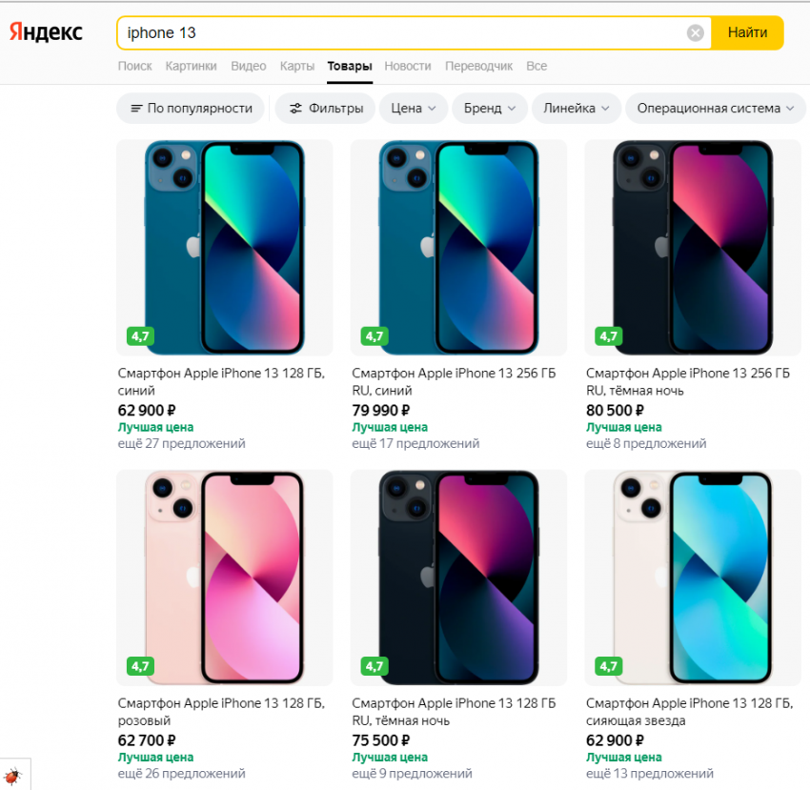810x790 pixels.
Task: Click the search input field
Action: click(x=400, y=33)
